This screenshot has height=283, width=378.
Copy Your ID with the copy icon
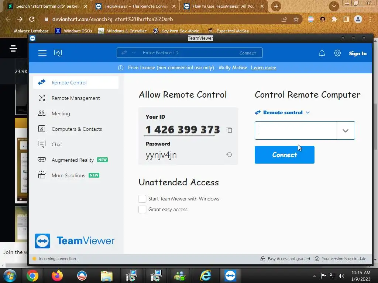[229, 130]
